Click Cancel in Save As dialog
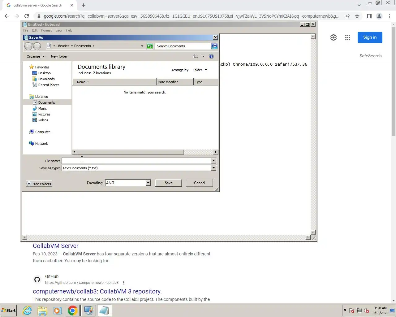 click(x=200, y=183)
